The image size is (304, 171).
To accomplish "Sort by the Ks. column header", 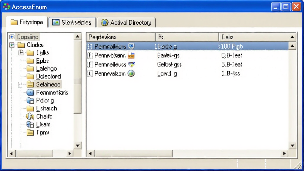I will 187,37.
